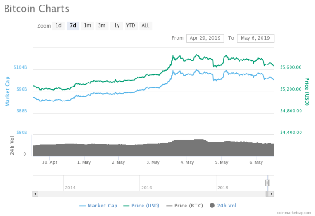315x216 pixels.
Task: Click the 2016 navigator label
Action: point(147,188)
